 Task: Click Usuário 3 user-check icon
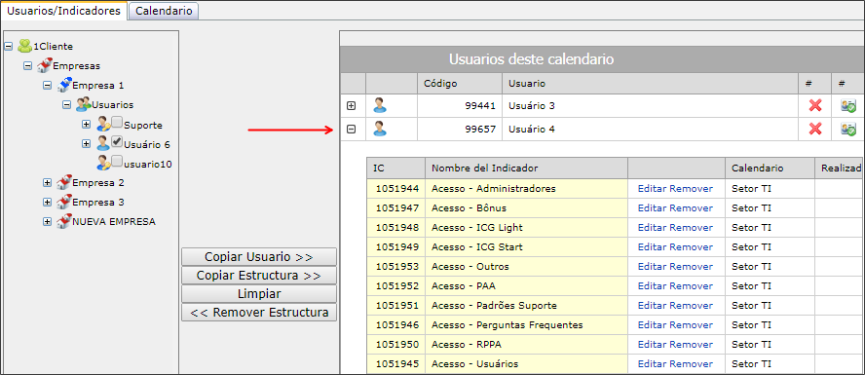847,105
